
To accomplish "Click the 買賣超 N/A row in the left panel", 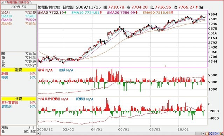I will click(x=19, y=106).
